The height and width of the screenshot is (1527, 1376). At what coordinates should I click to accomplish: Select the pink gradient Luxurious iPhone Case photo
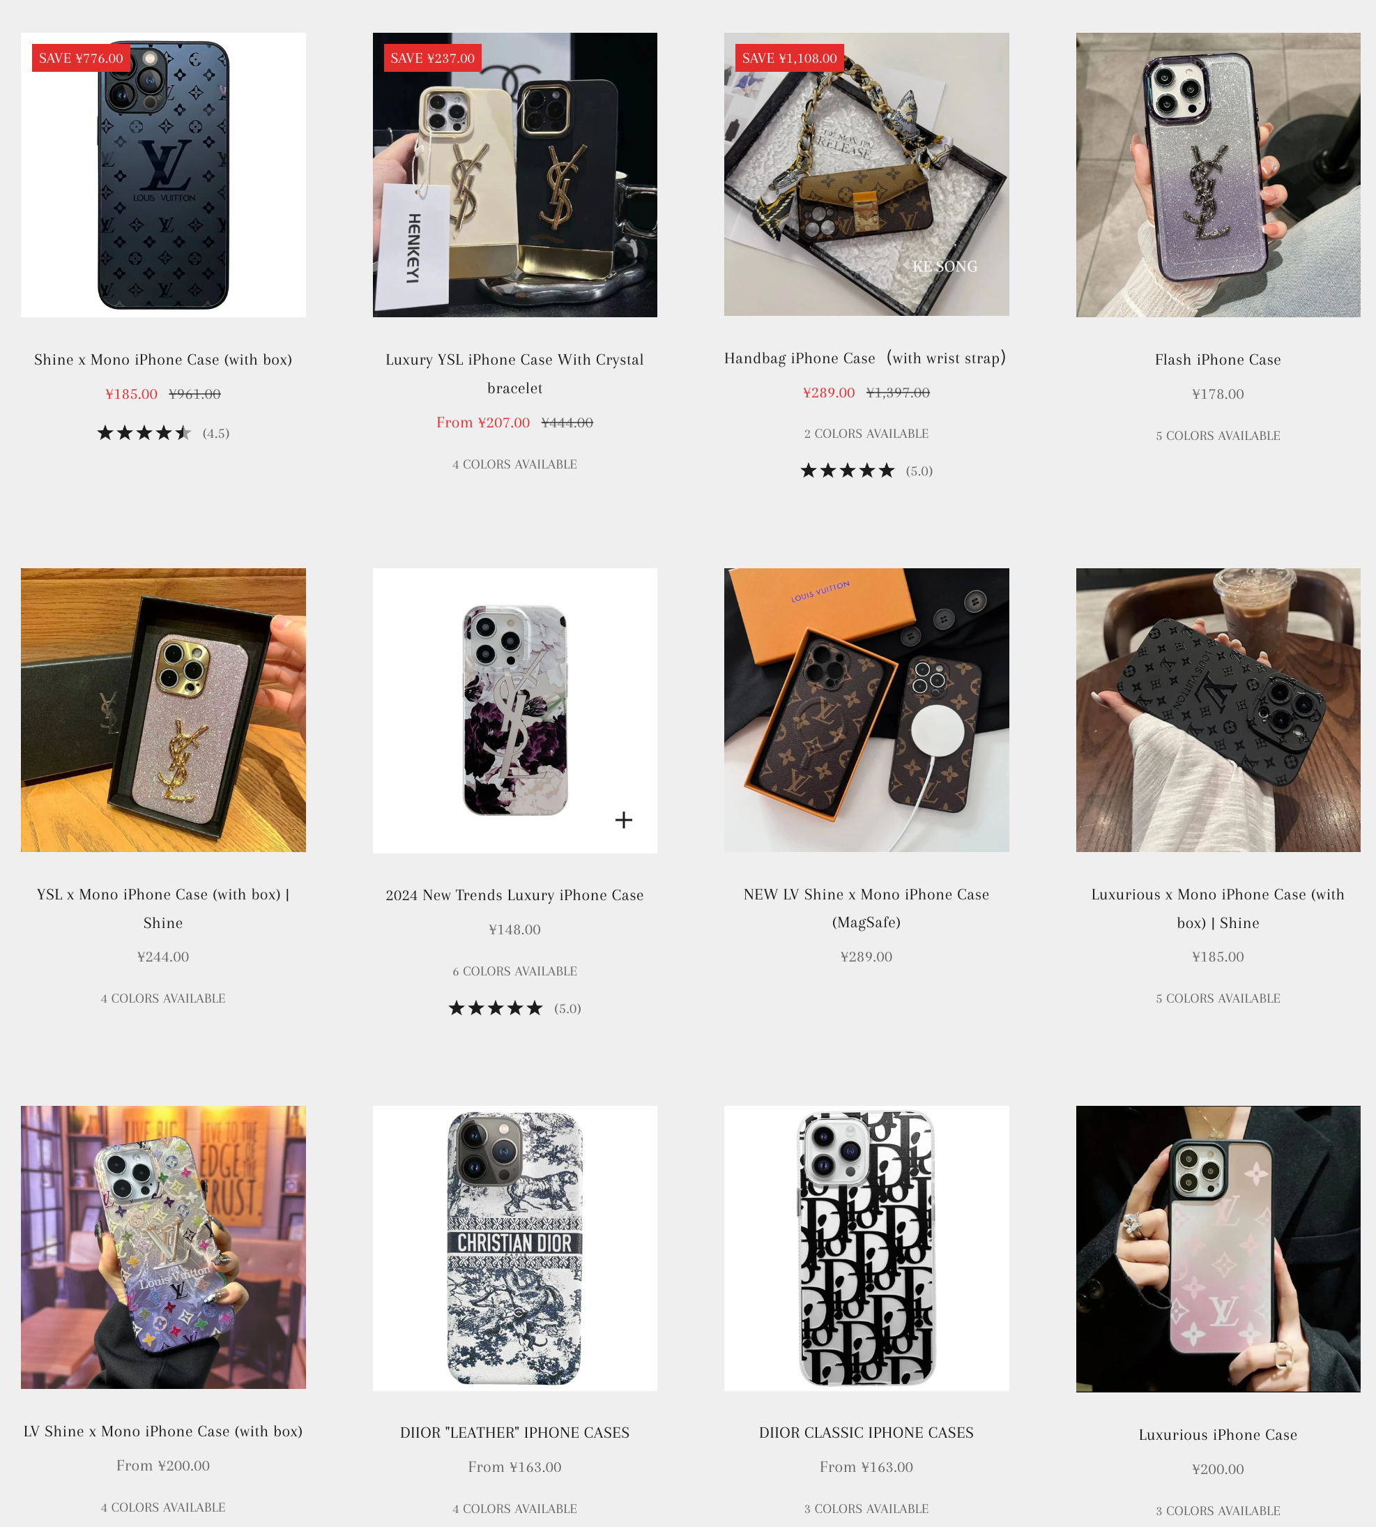click(1218, 1249)
